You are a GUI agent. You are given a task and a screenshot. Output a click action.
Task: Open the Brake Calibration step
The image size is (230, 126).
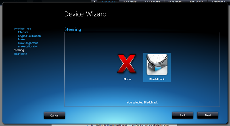[28, 46]
